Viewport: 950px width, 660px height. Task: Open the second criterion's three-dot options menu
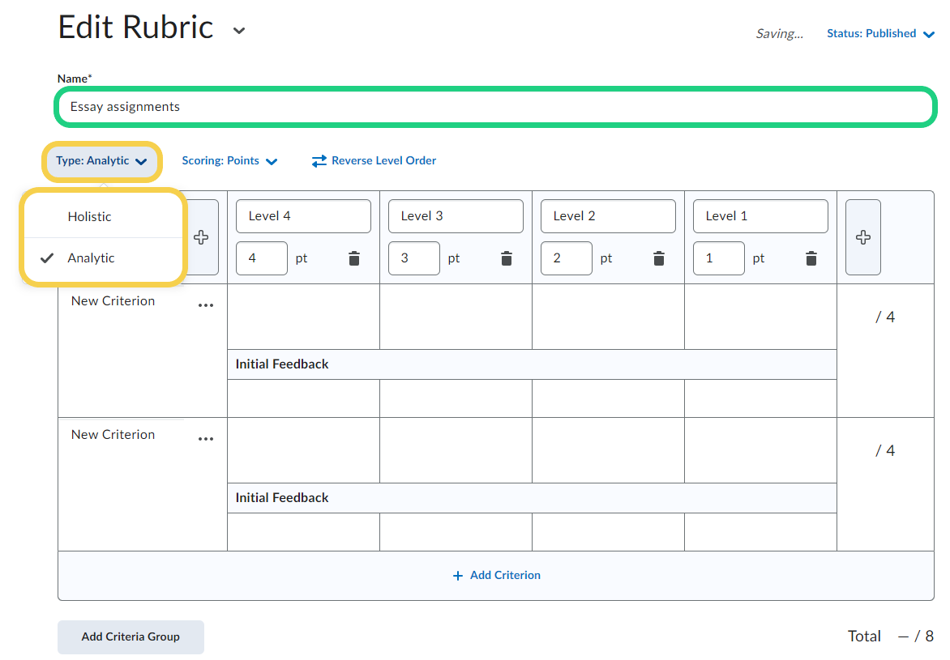point(206,439)
